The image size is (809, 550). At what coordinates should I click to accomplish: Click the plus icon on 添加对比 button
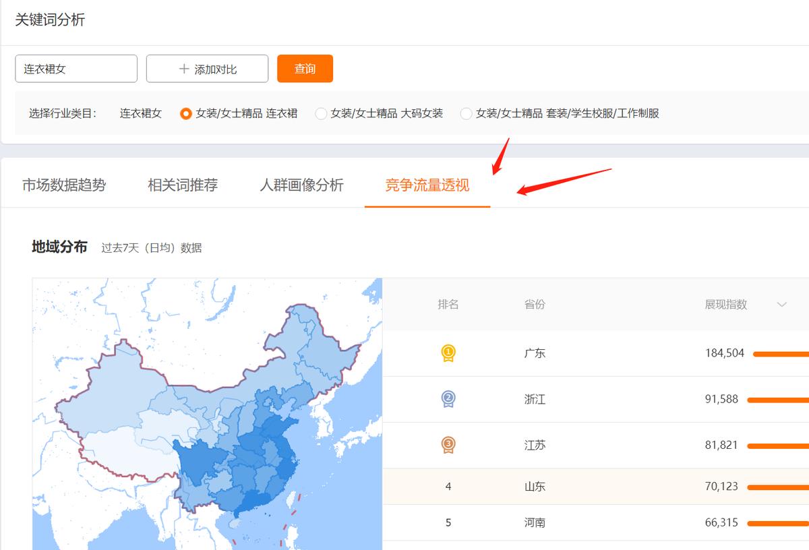pyautogui.click(x=182, y=68)
